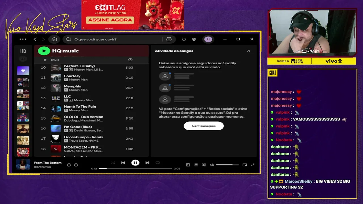
Task: Mute with the volume speaker icon
Action: (212, 165)
